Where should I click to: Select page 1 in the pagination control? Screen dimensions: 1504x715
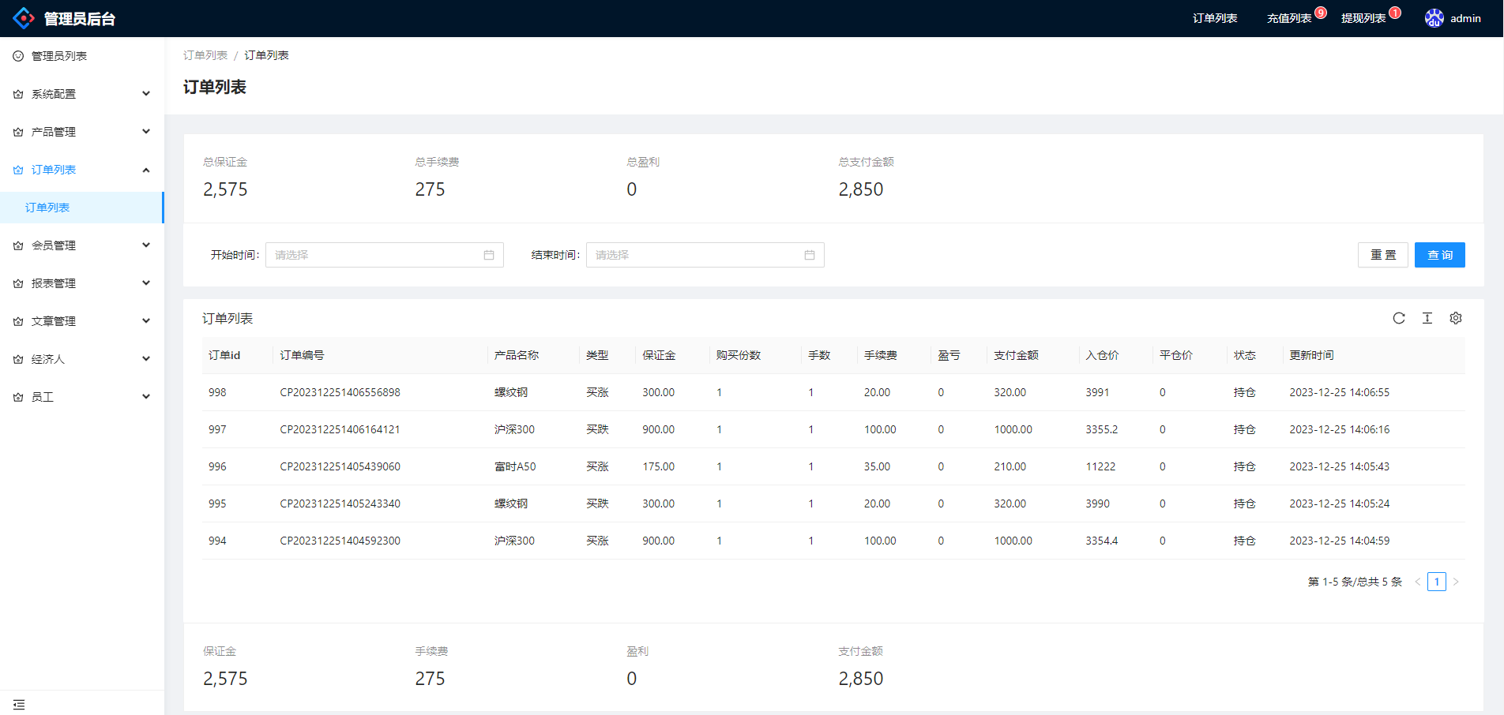[1437, 582]
